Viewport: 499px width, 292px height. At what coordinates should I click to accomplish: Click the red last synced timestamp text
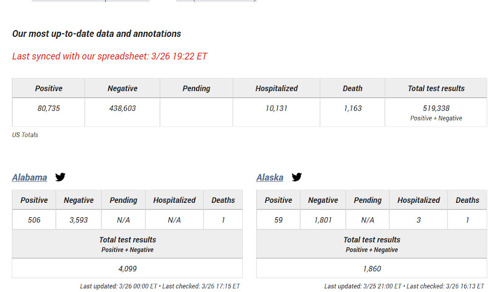110,56
